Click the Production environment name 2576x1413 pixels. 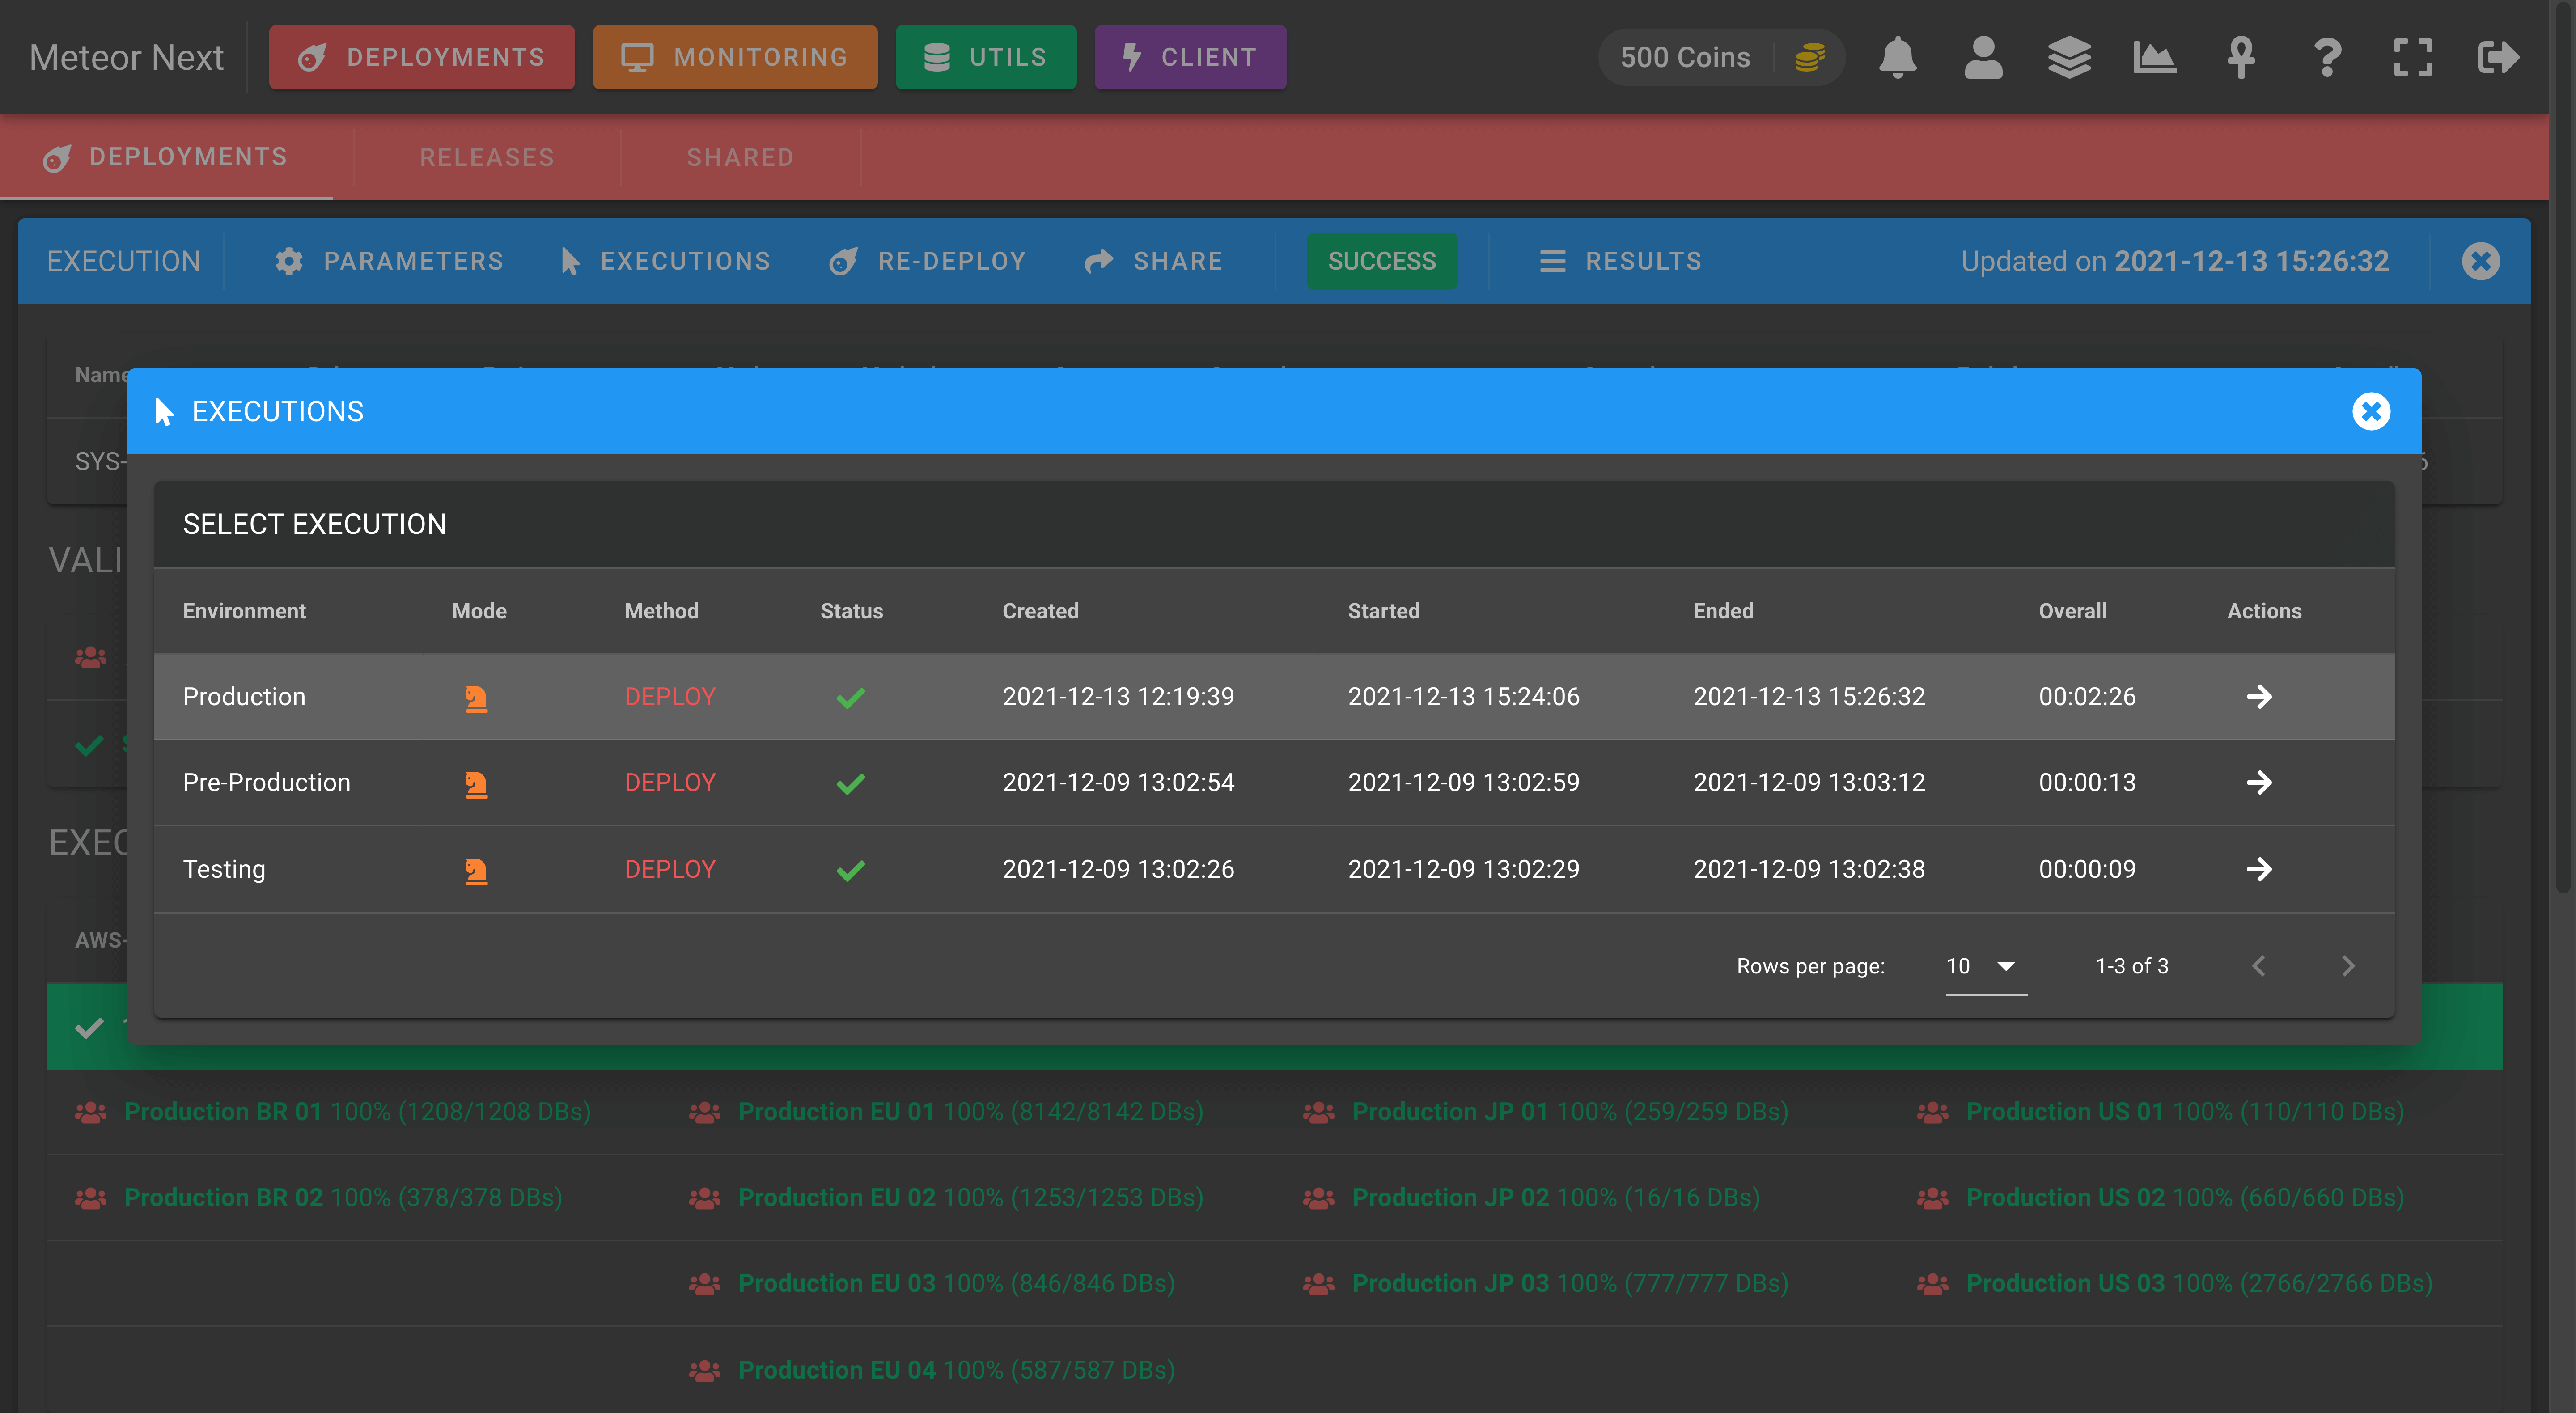point(244,696)
